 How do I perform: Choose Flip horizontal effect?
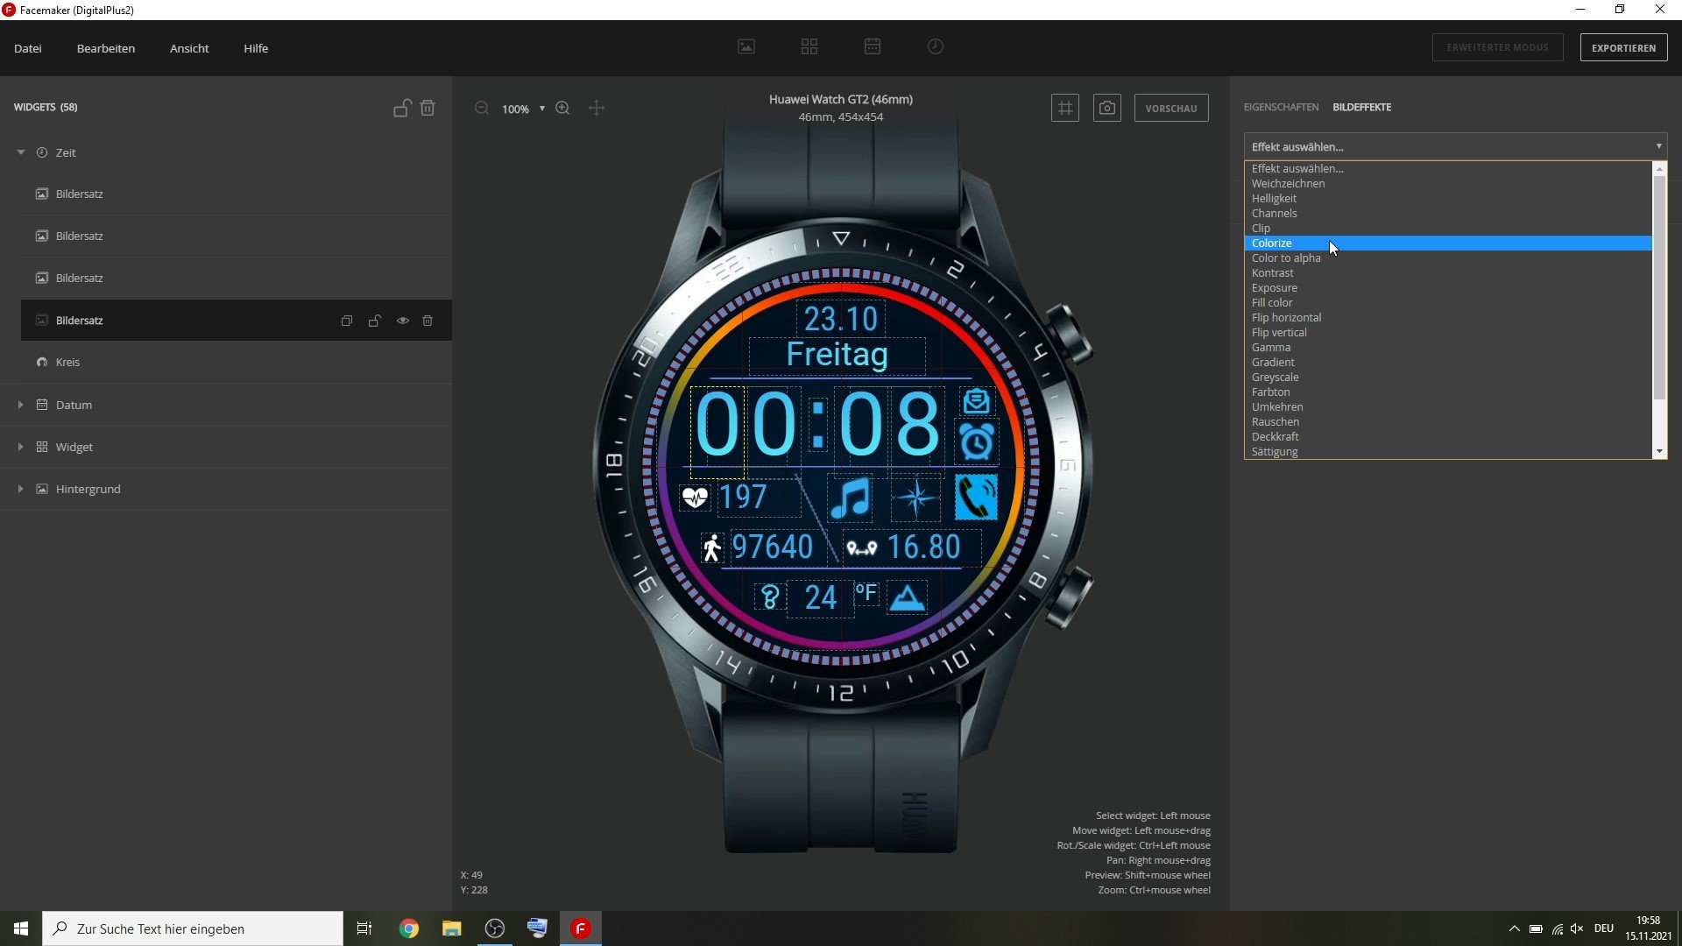(1448, 317)
